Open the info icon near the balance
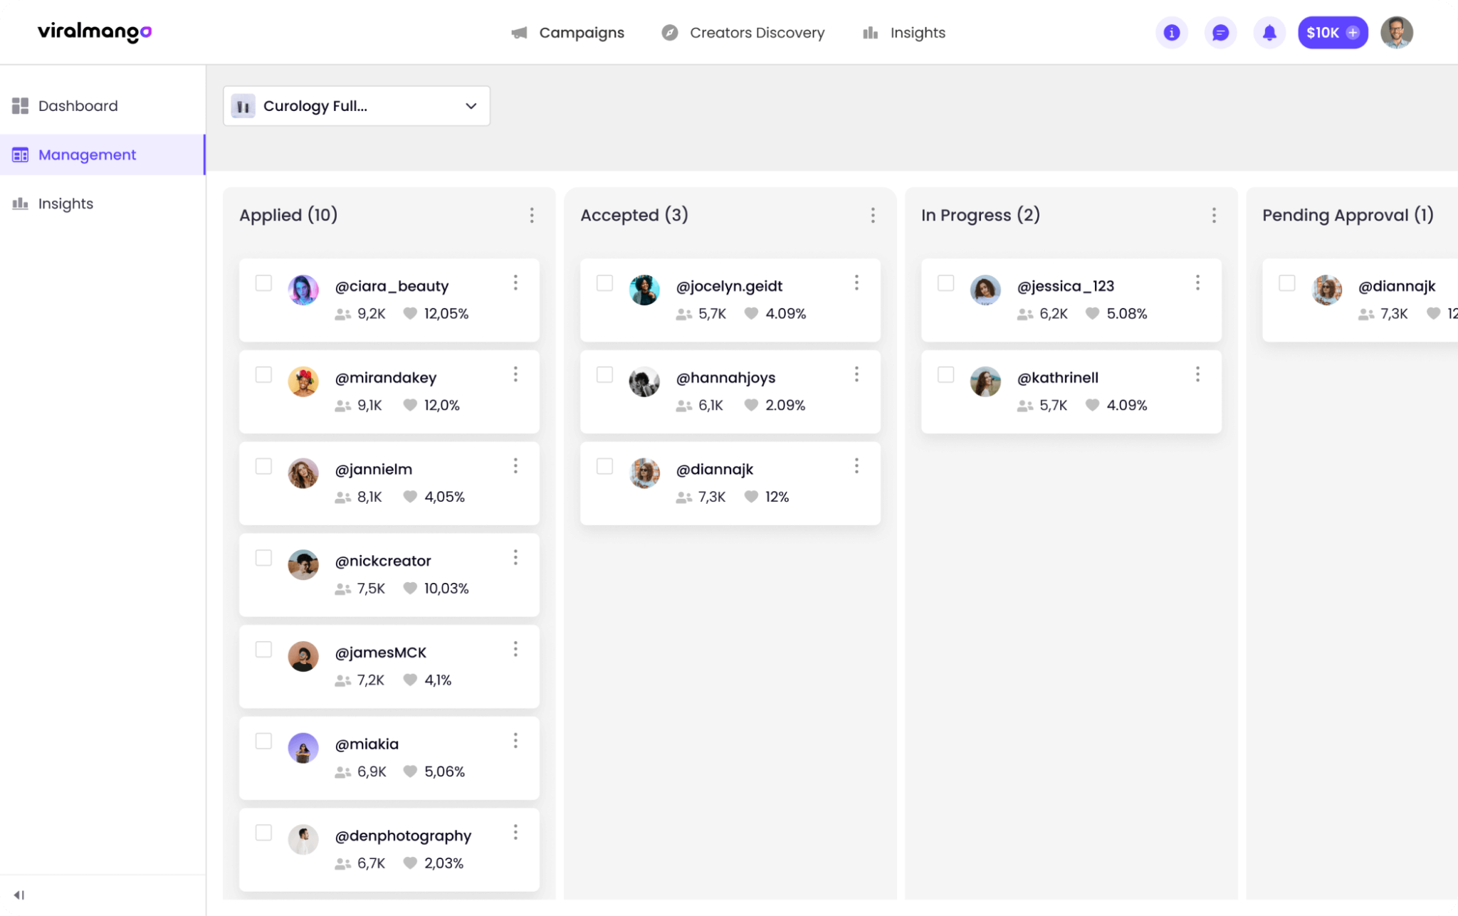Image resolution: width=1458 pixels, height=916 pixels. click(x=1171, y=32)
